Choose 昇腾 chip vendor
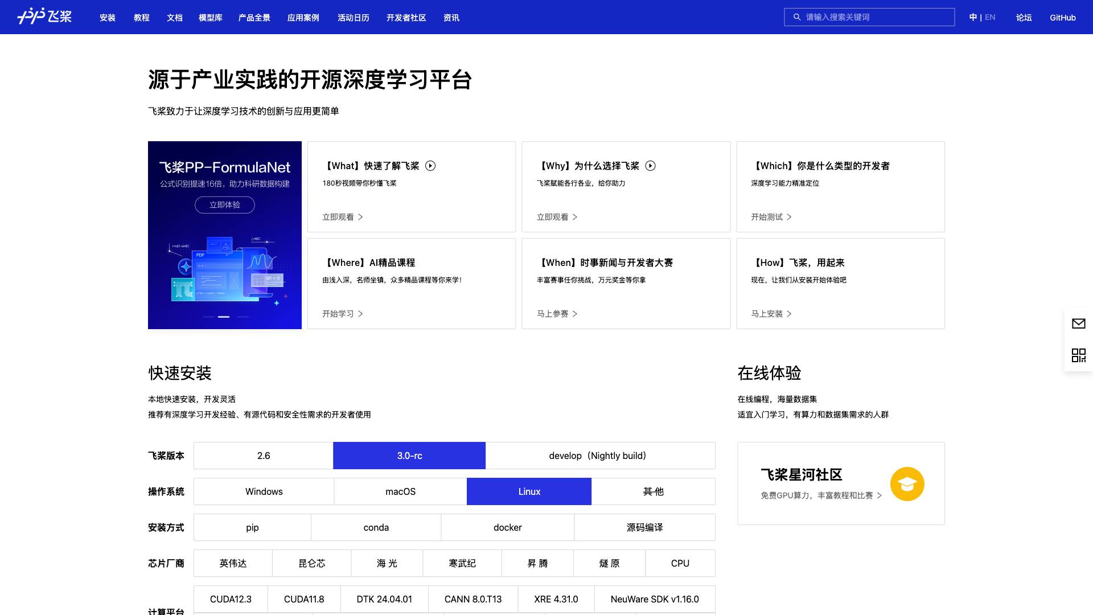Viewport: 1093px width, 615px height. point(537,563)
